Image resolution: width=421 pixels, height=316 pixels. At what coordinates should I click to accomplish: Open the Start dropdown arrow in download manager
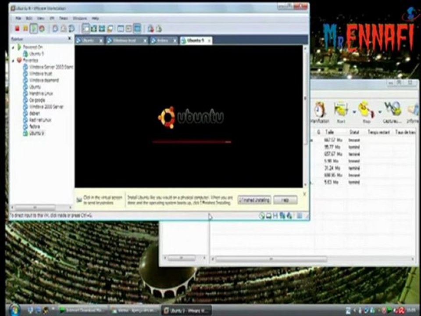354,112
